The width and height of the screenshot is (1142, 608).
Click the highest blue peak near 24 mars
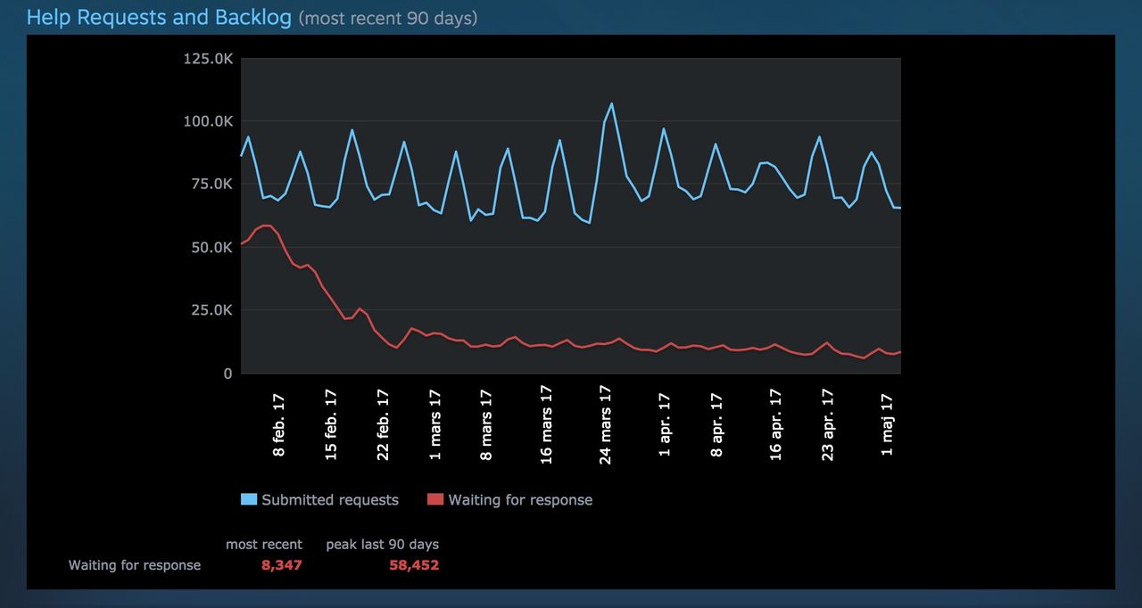pos(611,104)
